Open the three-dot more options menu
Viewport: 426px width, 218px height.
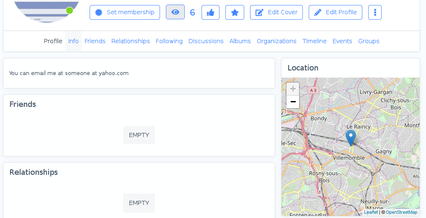click(375, 13)
